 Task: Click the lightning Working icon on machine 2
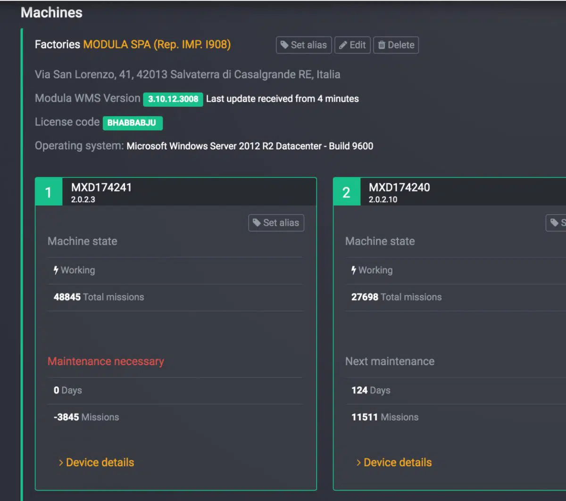pyautogui.click(x=354, y=271)
